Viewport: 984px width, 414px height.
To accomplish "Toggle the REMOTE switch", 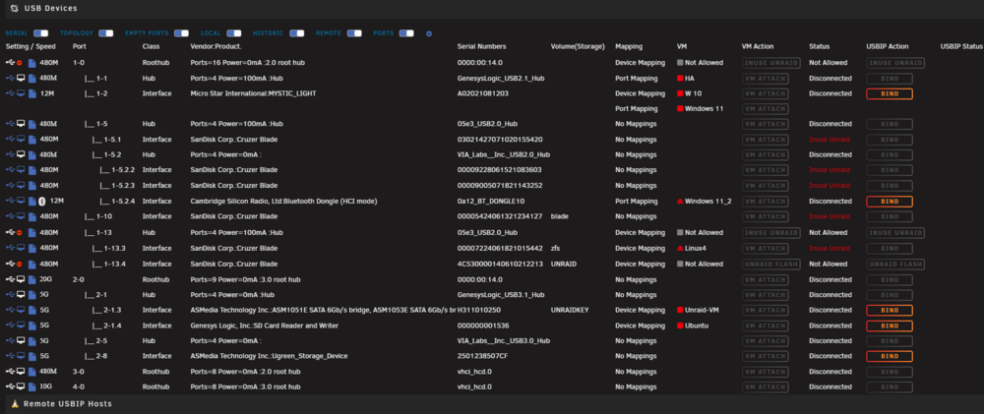I will coord(354,33).
